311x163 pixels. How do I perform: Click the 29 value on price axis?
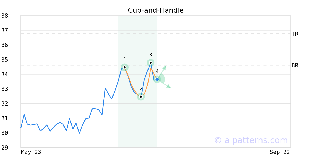pyautogui.click(x=5, y=148)
